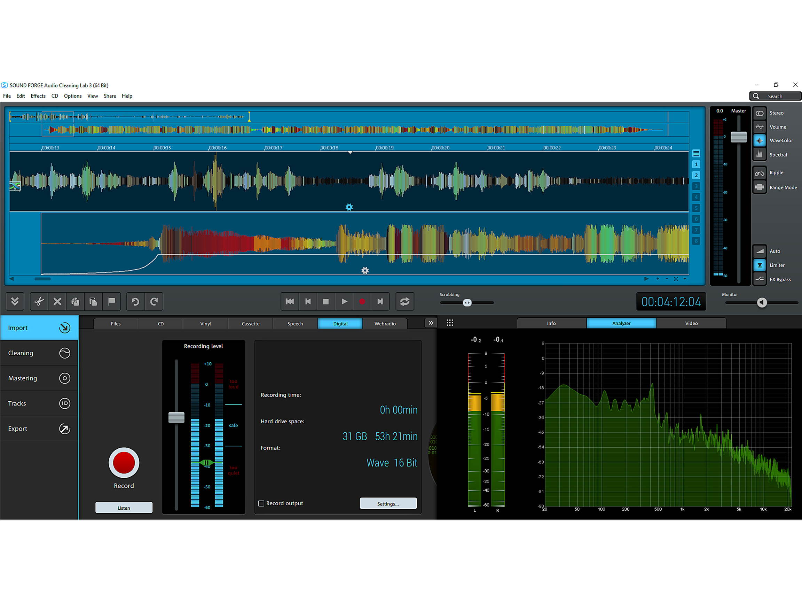802x602 pixels.
Task: Click the Copy icon in the toolbar
Action: 75,301
